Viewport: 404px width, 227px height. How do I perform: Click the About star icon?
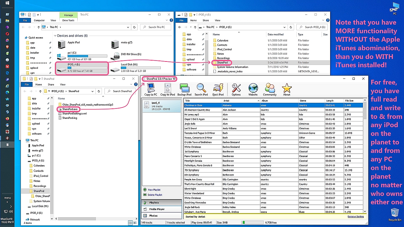click(x=287, y=90)
